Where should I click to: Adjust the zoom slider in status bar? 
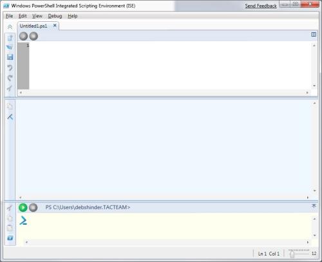[292, 254]
